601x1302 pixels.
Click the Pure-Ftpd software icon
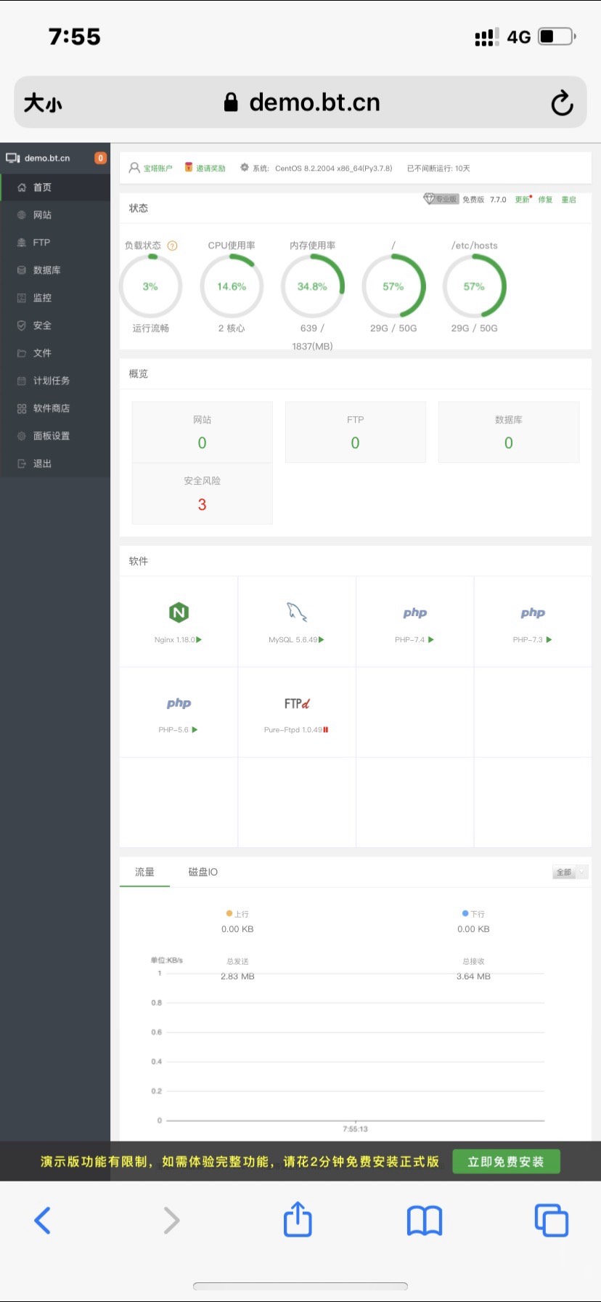click(296, 703)
